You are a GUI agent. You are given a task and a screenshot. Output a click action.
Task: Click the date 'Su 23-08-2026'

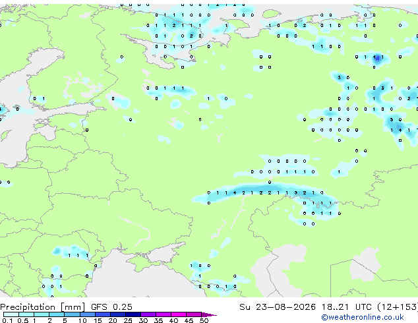278,307
